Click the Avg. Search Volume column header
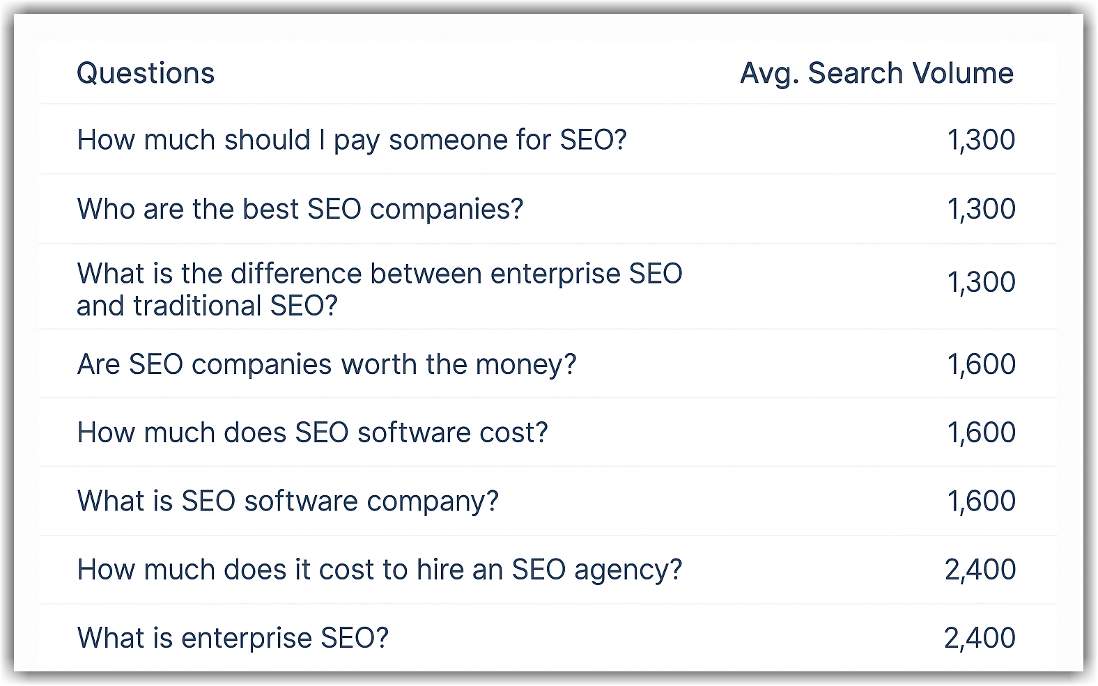The image size is (1098, 686). pos(876,74)
